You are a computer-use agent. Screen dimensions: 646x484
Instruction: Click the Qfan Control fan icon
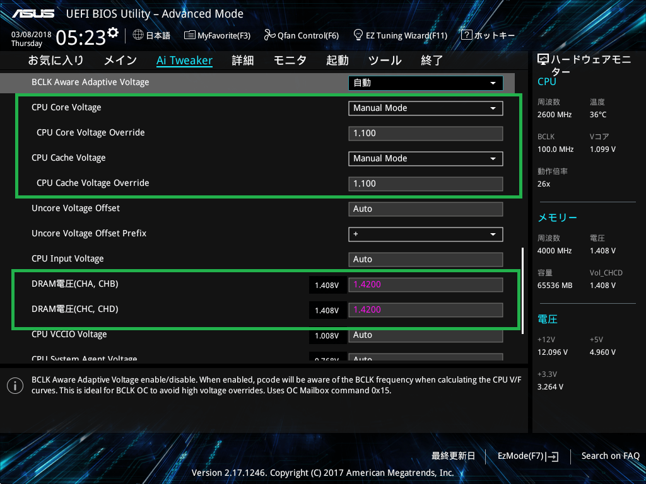coord(269,35)
